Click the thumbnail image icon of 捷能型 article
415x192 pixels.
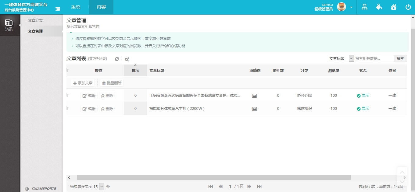click(254, 108)
